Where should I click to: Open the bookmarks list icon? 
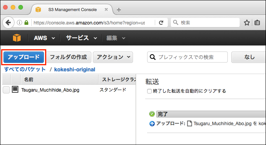coord(257,23)
